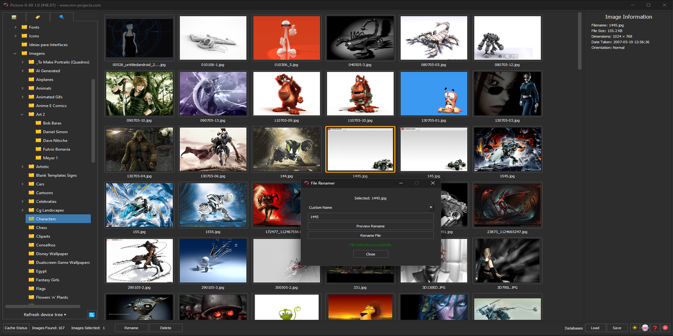Screen dimensions: 673x336
Task: Select thumbnail 1545.jpg
Action: pos(507,149)
